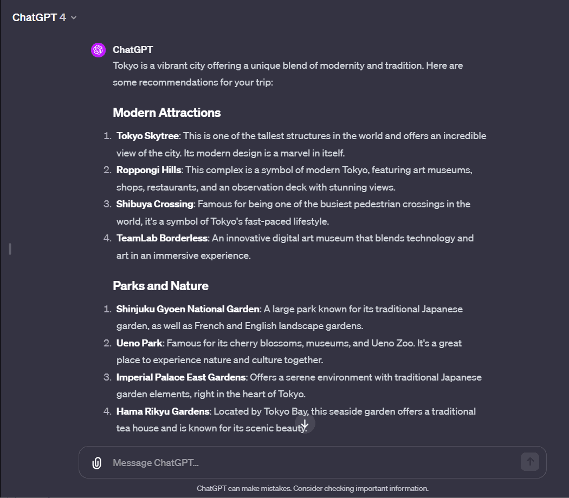Select the bold TeamLab Borderless entry

[x=161, y=238]
